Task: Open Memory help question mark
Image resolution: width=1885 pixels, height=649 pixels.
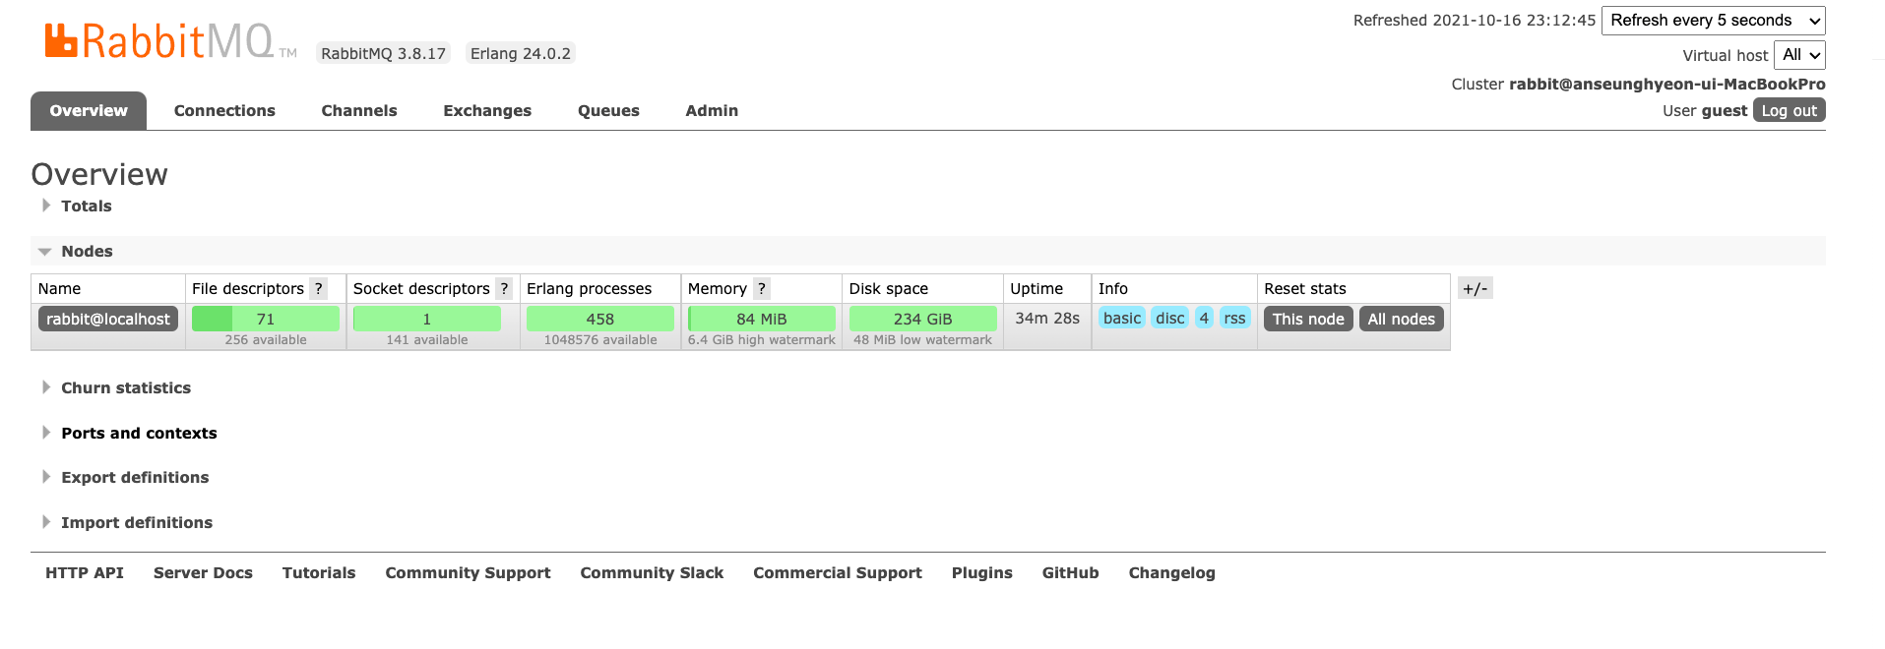Action: [x=761, y=288]
